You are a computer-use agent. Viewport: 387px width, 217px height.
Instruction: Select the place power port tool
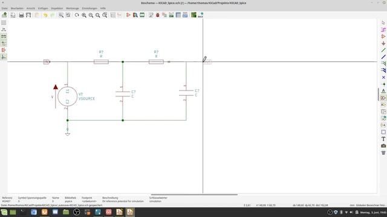coord(383,43)
